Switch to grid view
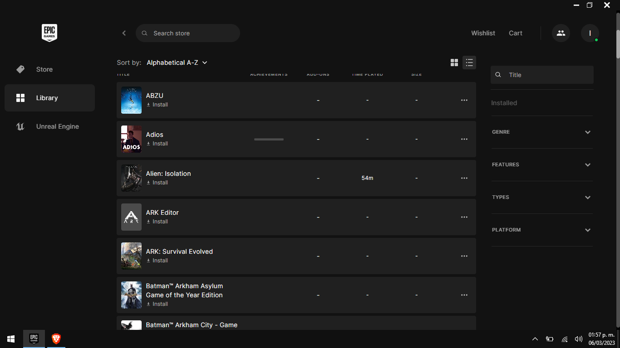The image size is (620, 348). pyautogui.click(x=454, y=63)
